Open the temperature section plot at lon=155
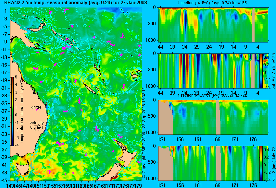This screenshot has height=188, width=276. tap(213, 25)
